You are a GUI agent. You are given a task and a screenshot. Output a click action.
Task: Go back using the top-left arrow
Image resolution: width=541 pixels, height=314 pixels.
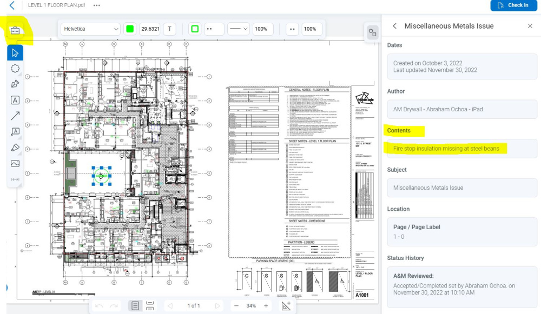[12, 5]
